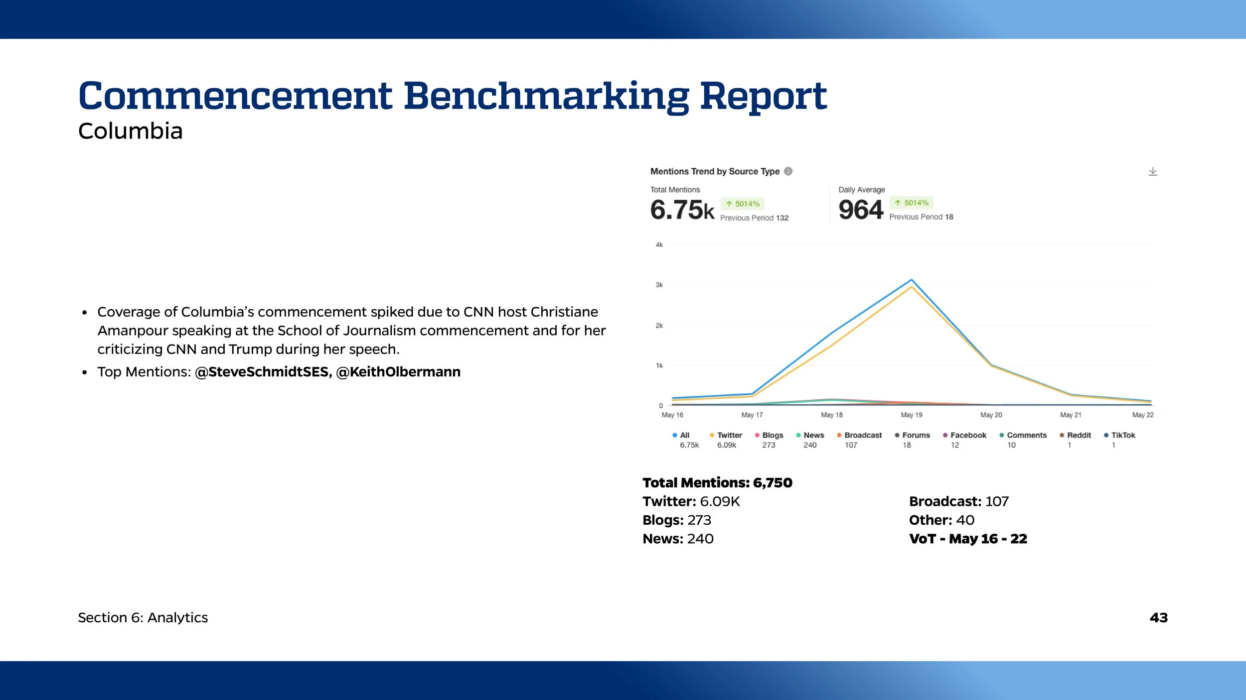
Task: Click the TikTok legend icon
Action: click(x=1106, y=435)
